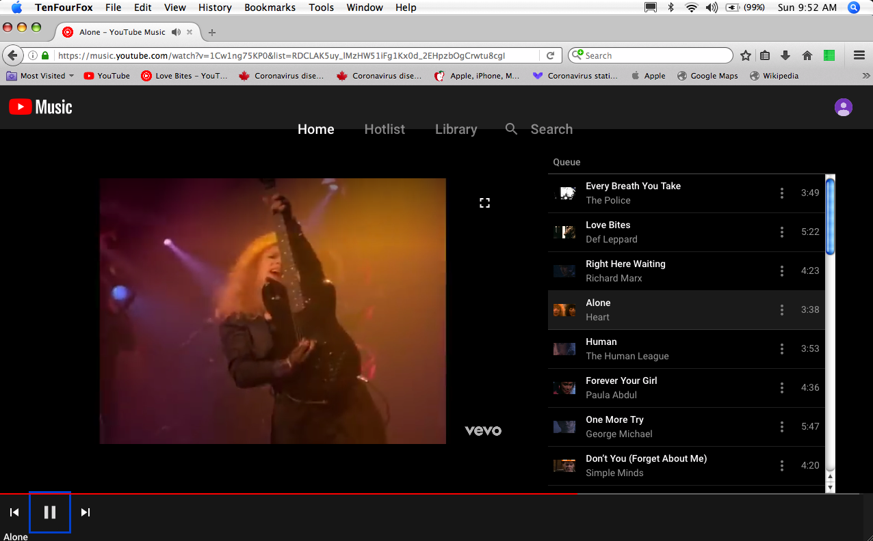Viewport: 873px width, 541px height.
Task: Open the History menu
Action: 215,8
